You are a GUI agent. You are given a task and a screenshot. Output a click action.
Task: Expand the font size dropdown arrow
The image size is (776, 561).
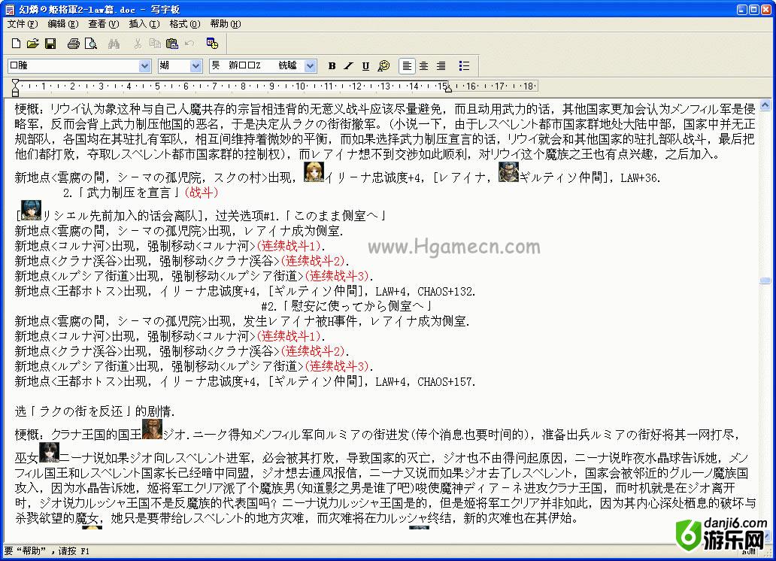(x=196, y=66)
